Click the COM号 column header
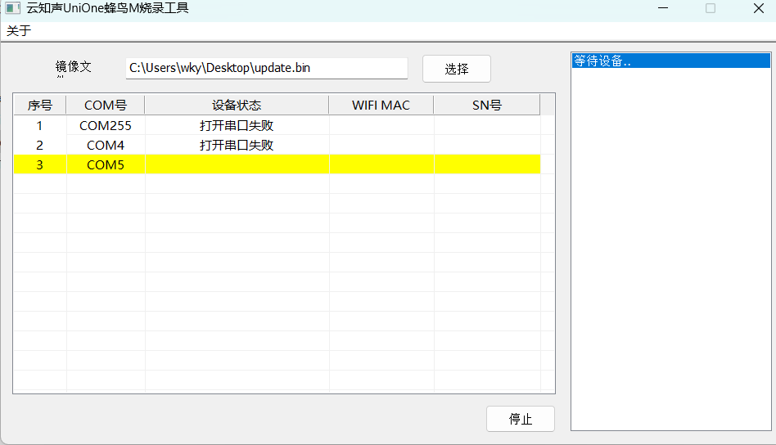Screen dimensions: 776x445 pos(106,106)
